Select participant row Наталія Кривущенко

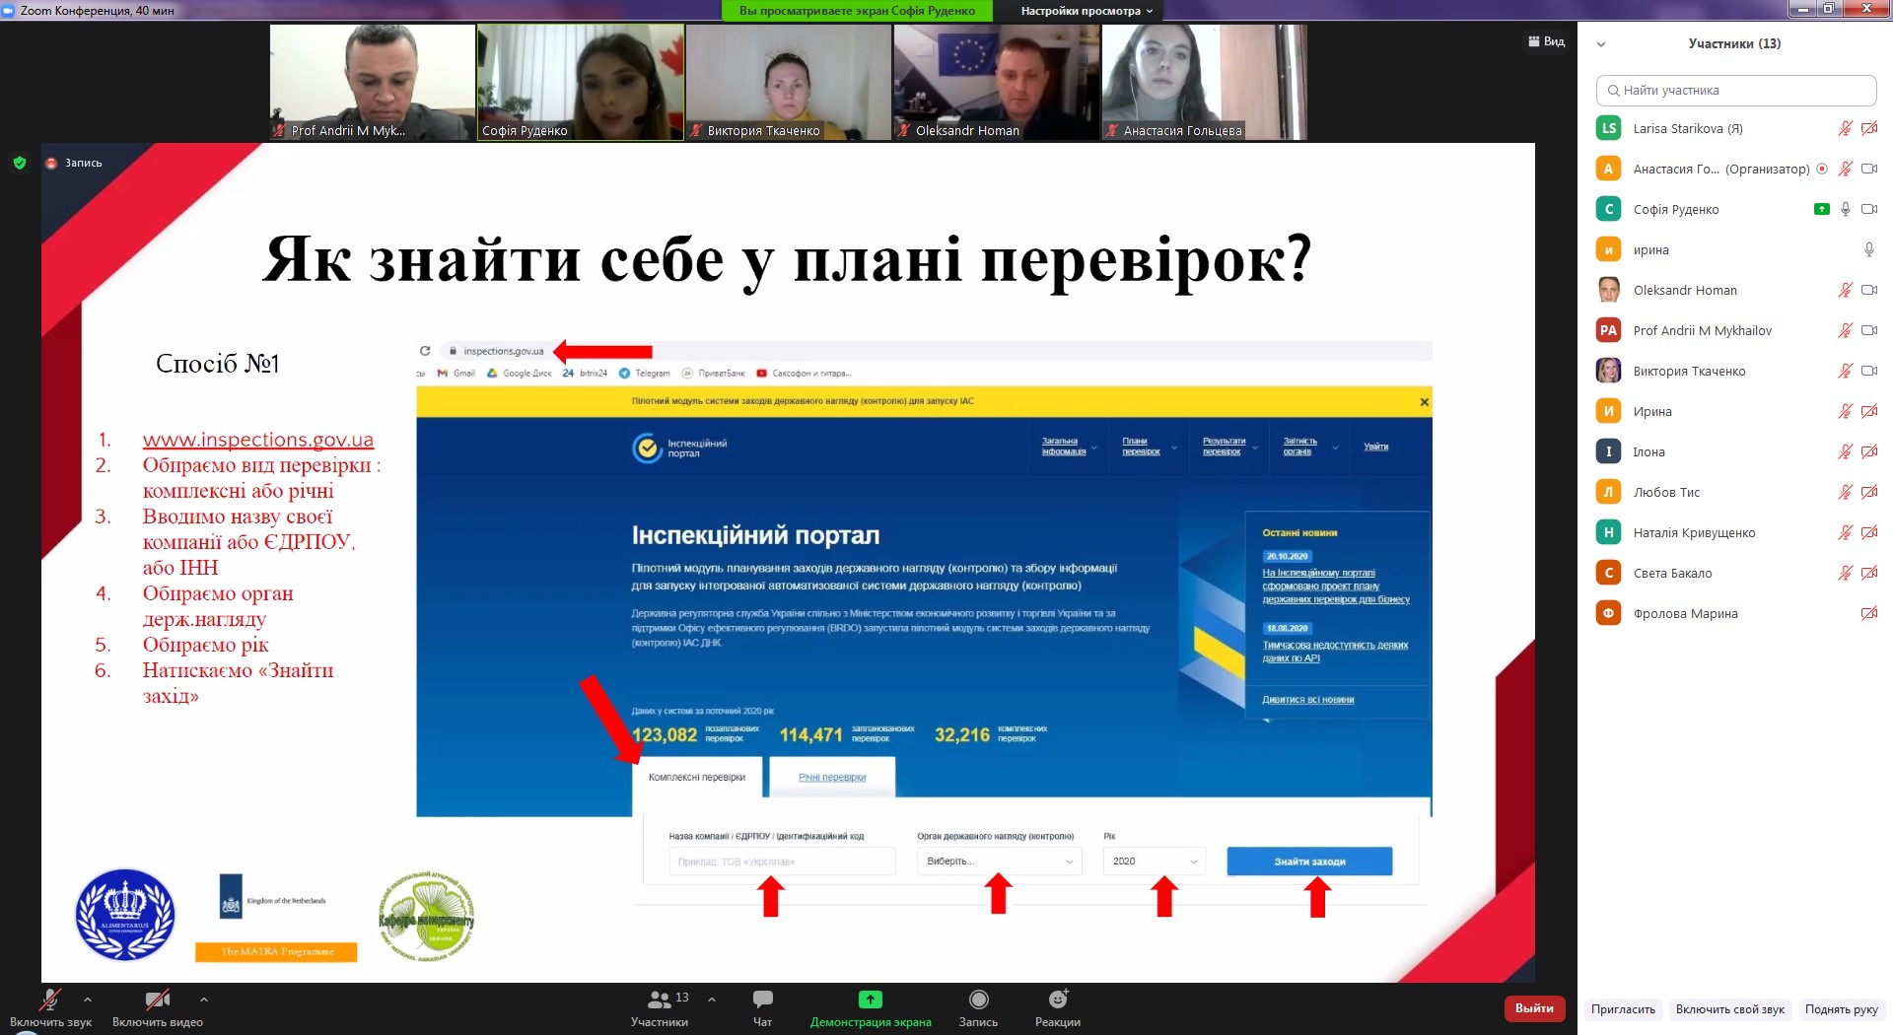(1735, 532)
